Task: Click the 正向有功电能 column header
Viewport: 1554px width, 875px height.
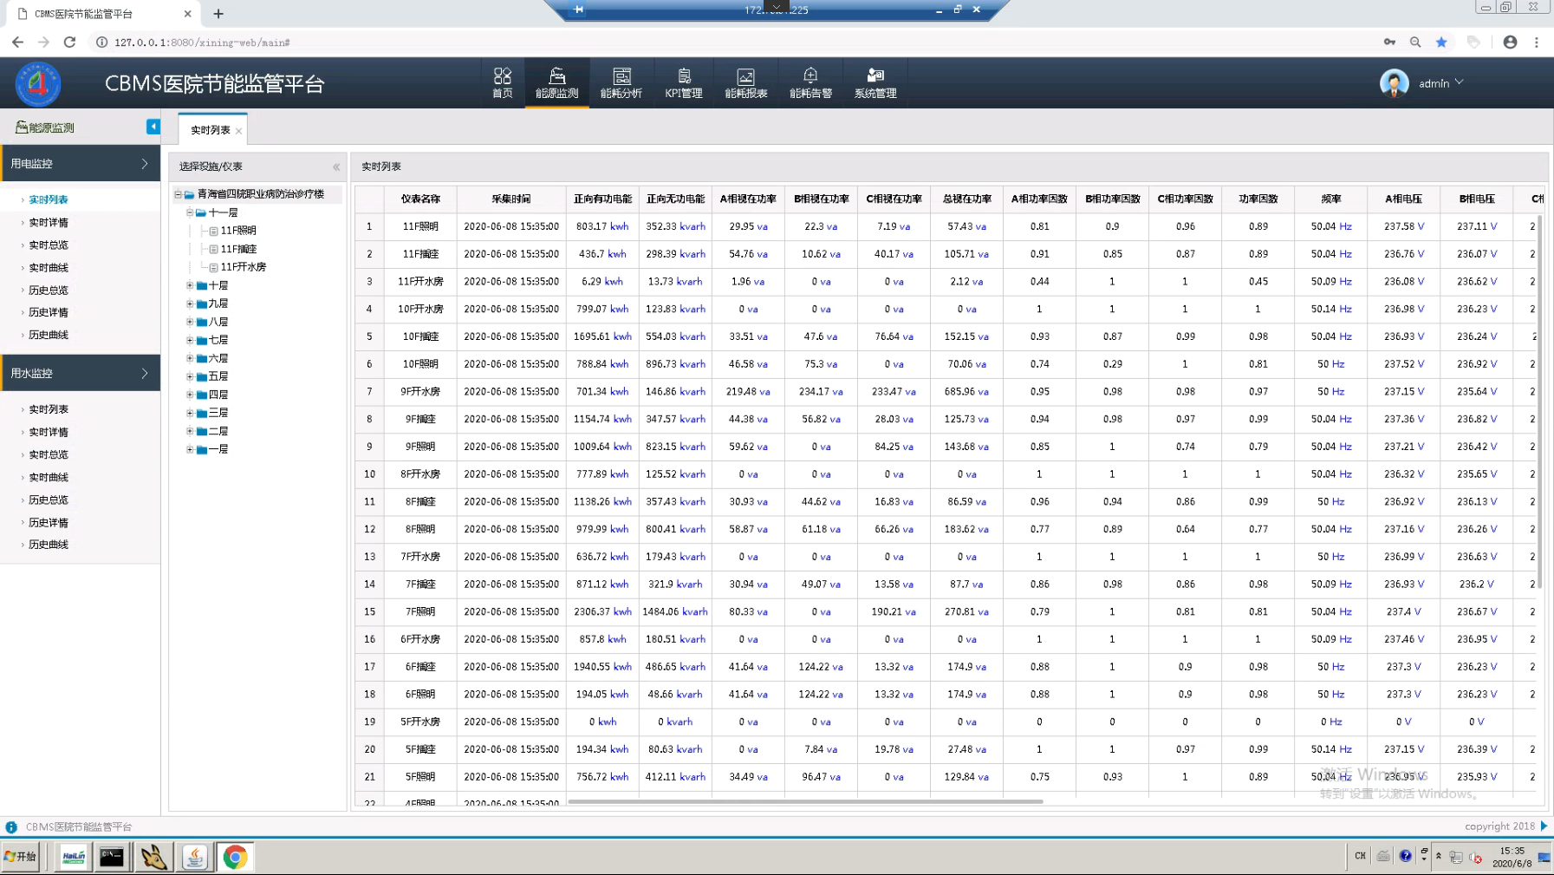Action: (x=602, y=199)
